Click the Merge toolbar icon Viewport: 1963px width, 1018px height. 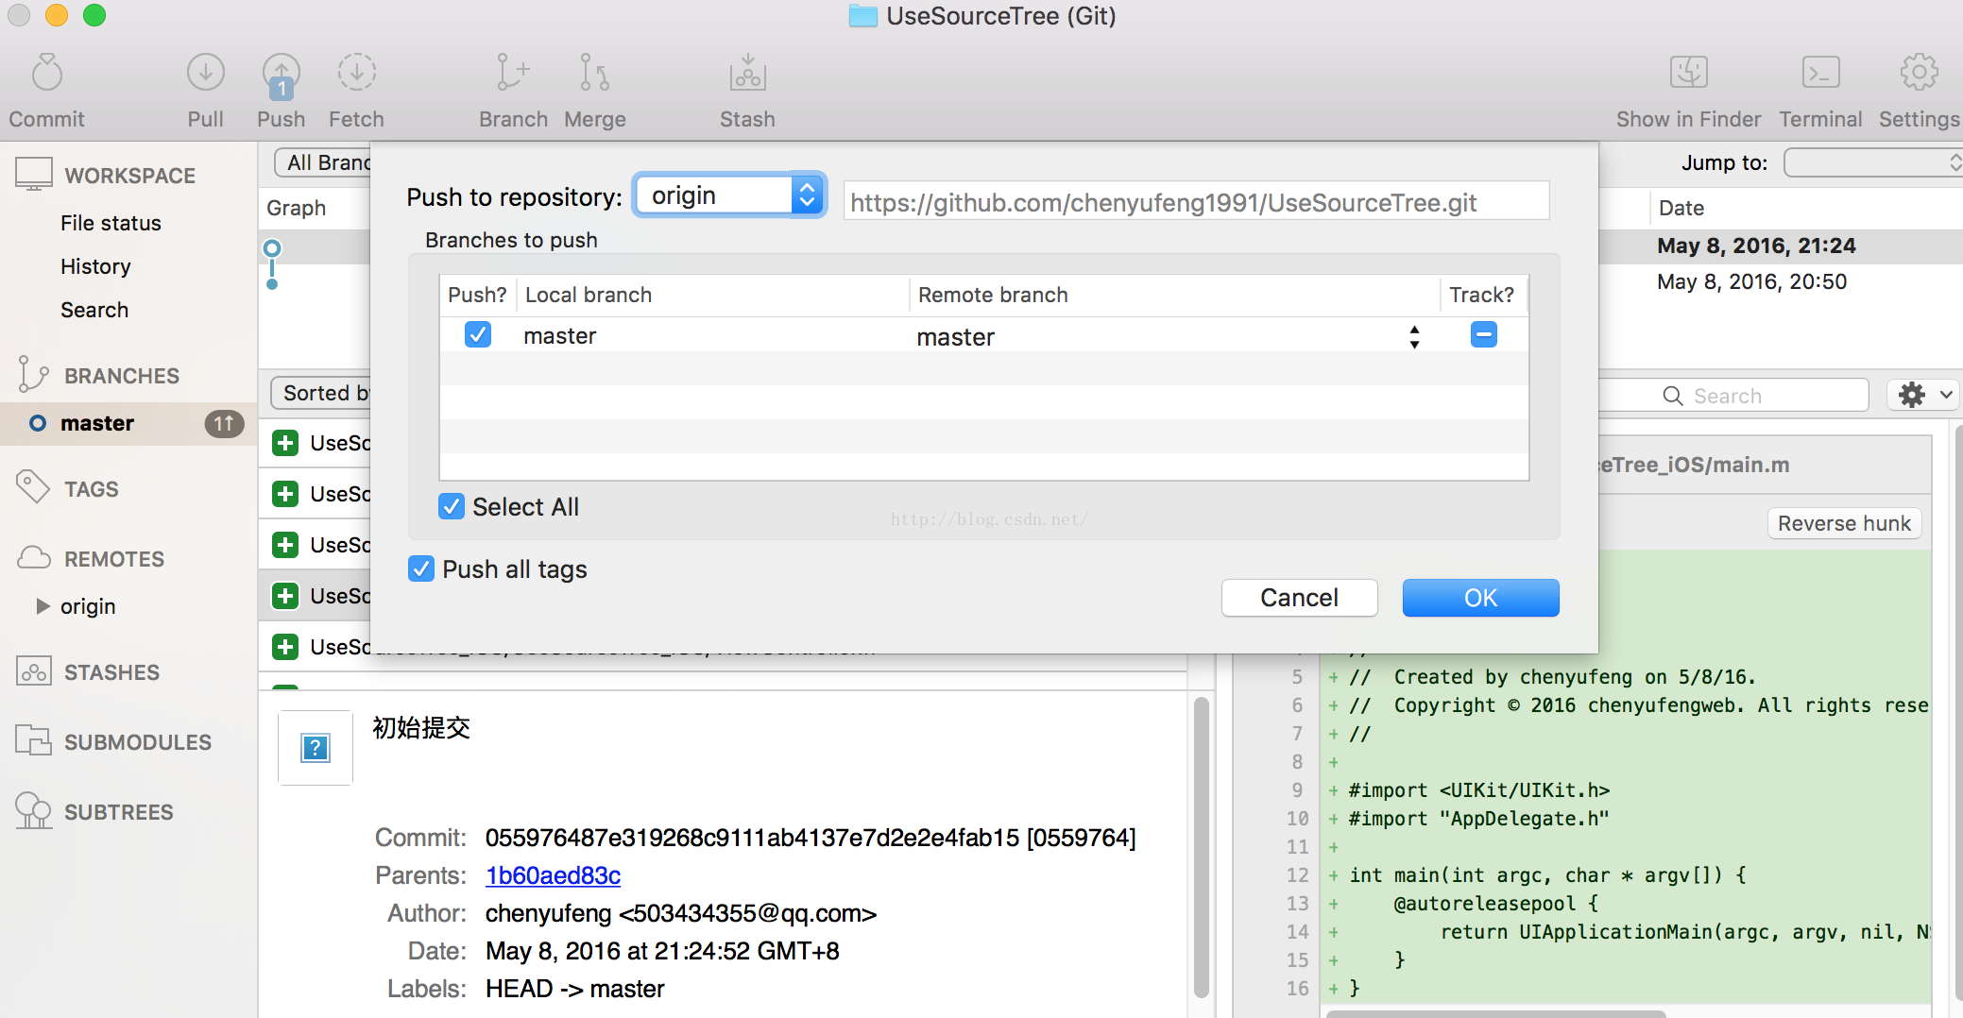(594, 74)
